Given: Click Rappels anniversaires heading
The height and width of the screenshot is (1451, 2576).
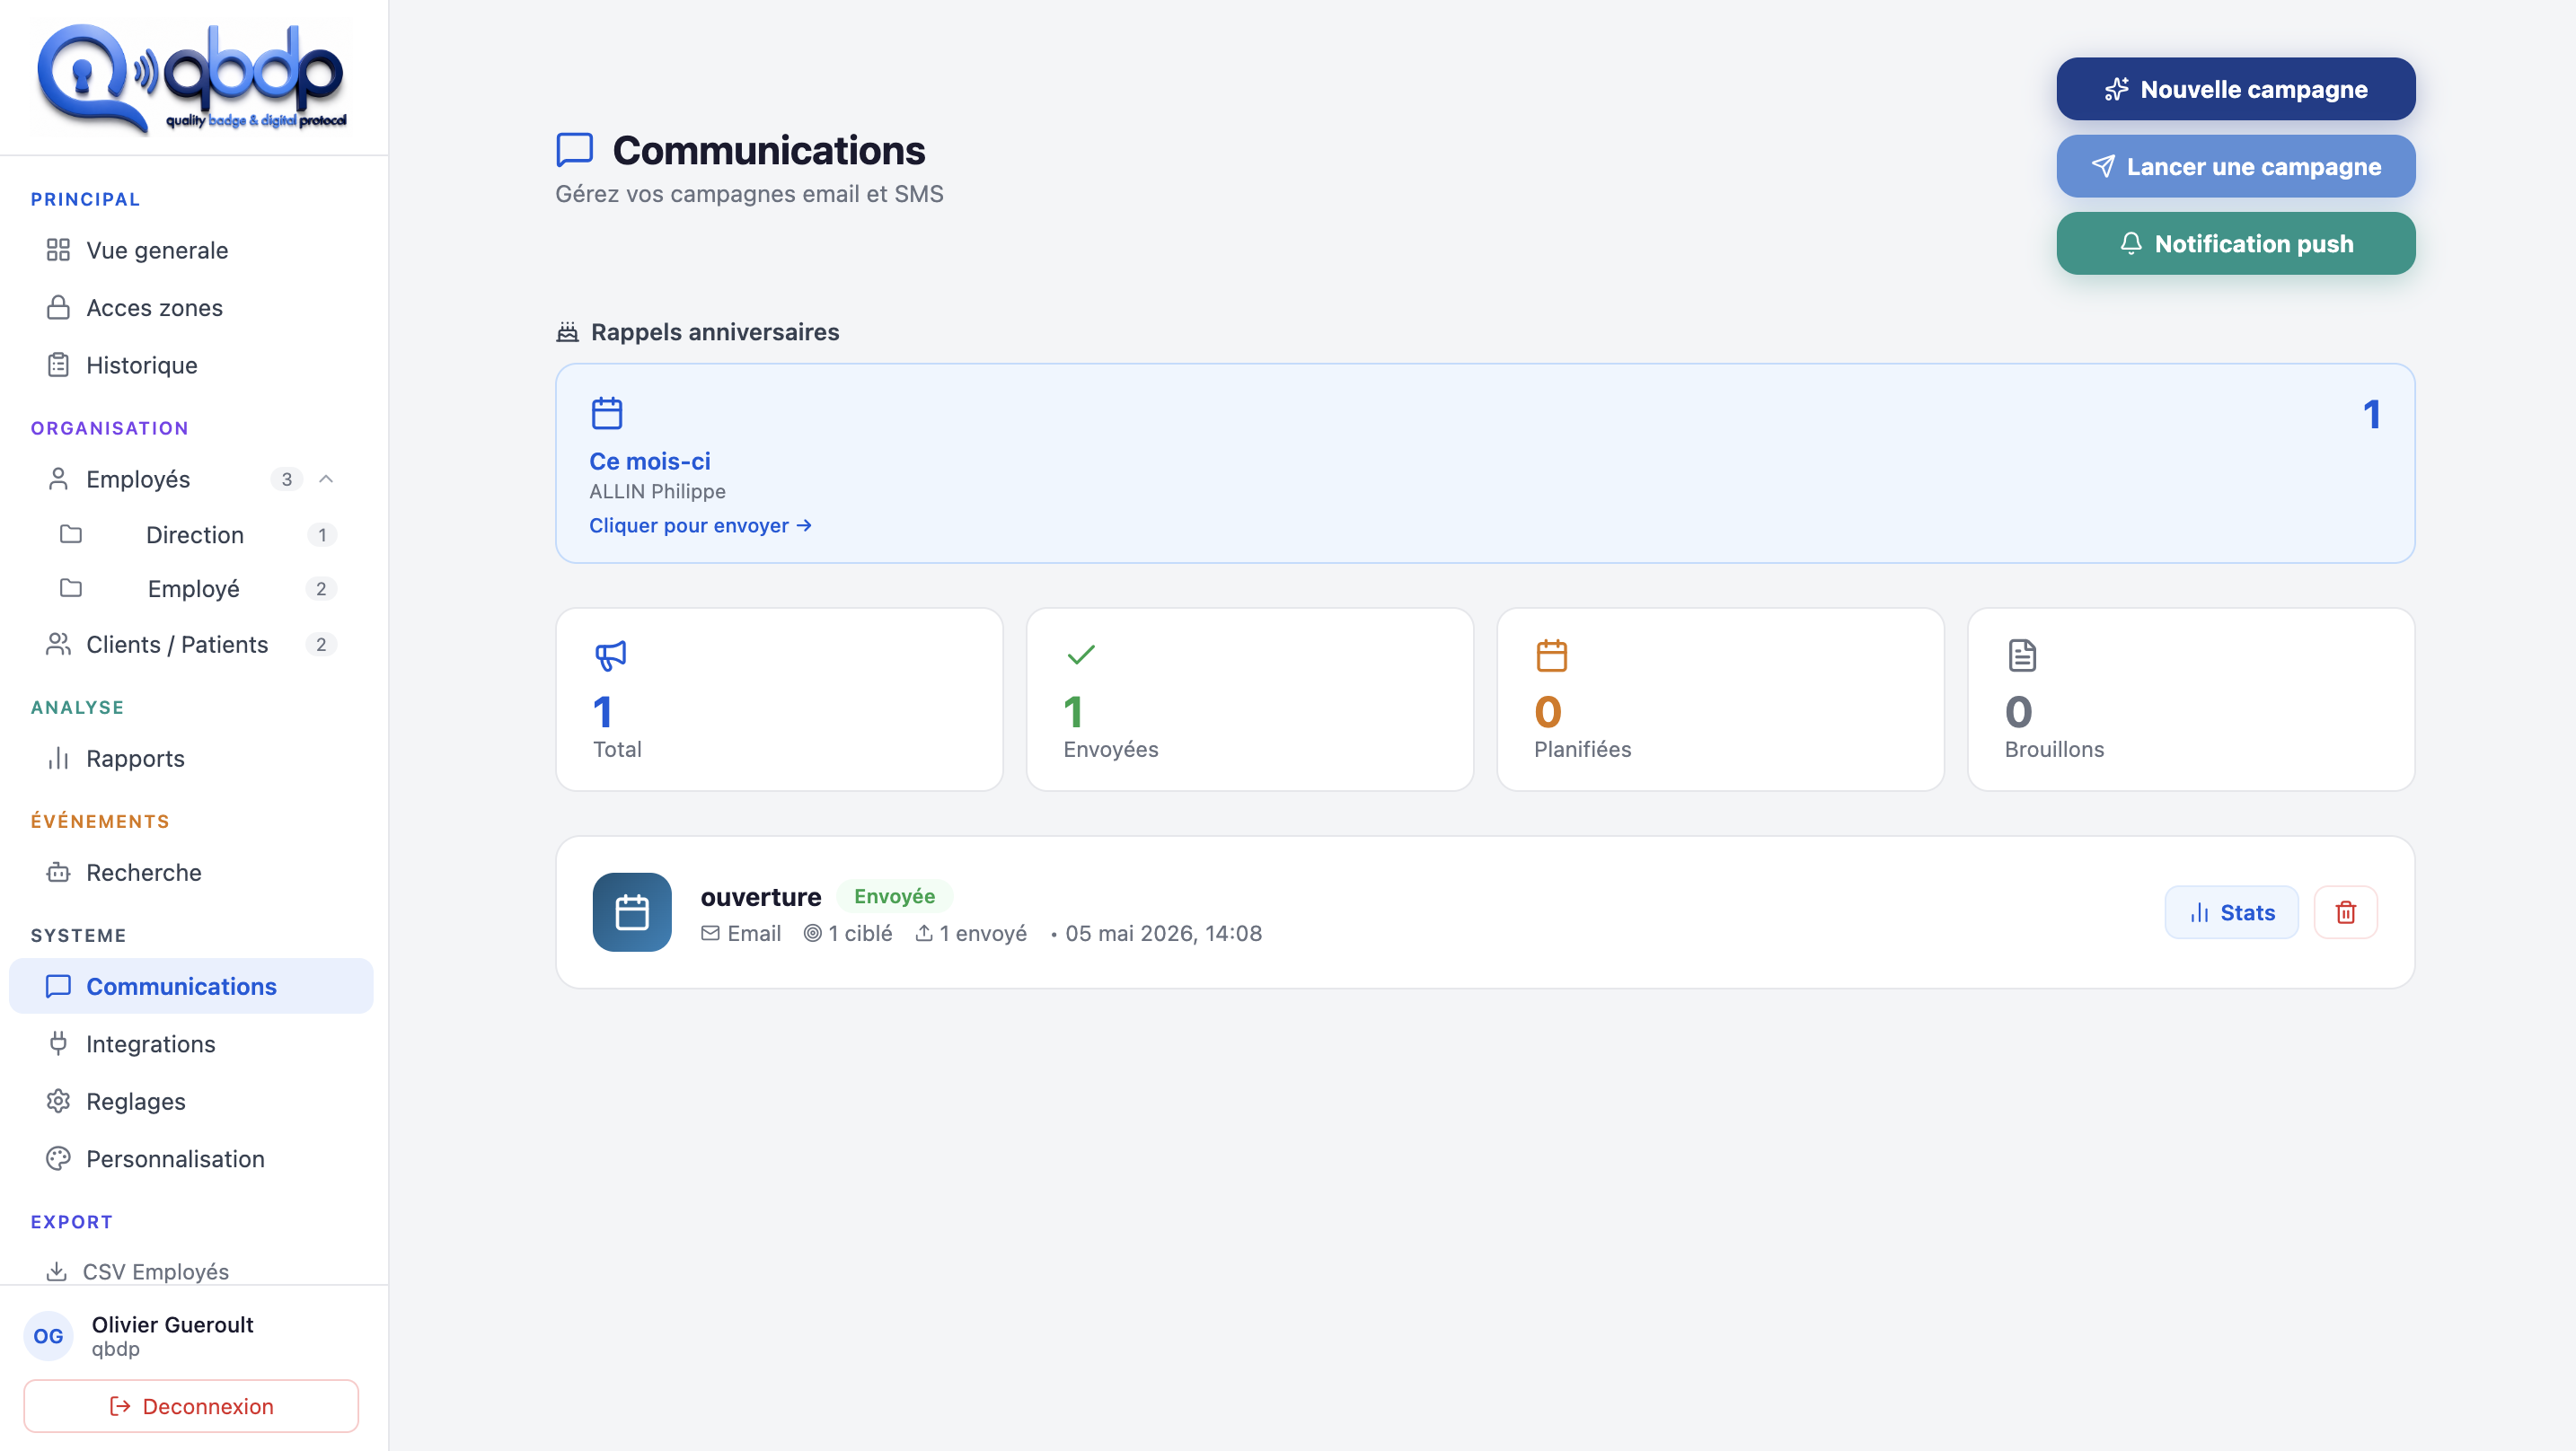Looking at the screenshot, I should click(715, 332).
